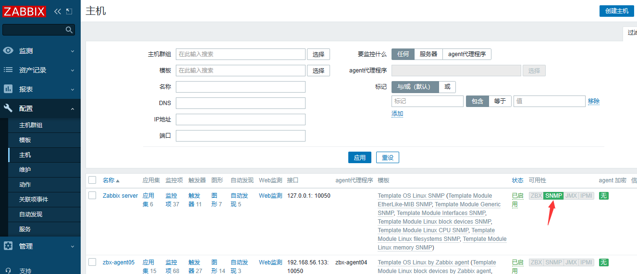637x274 pixels.
Task: Click SNMP availability badge for Zabbix server
Action: (554, 196)
